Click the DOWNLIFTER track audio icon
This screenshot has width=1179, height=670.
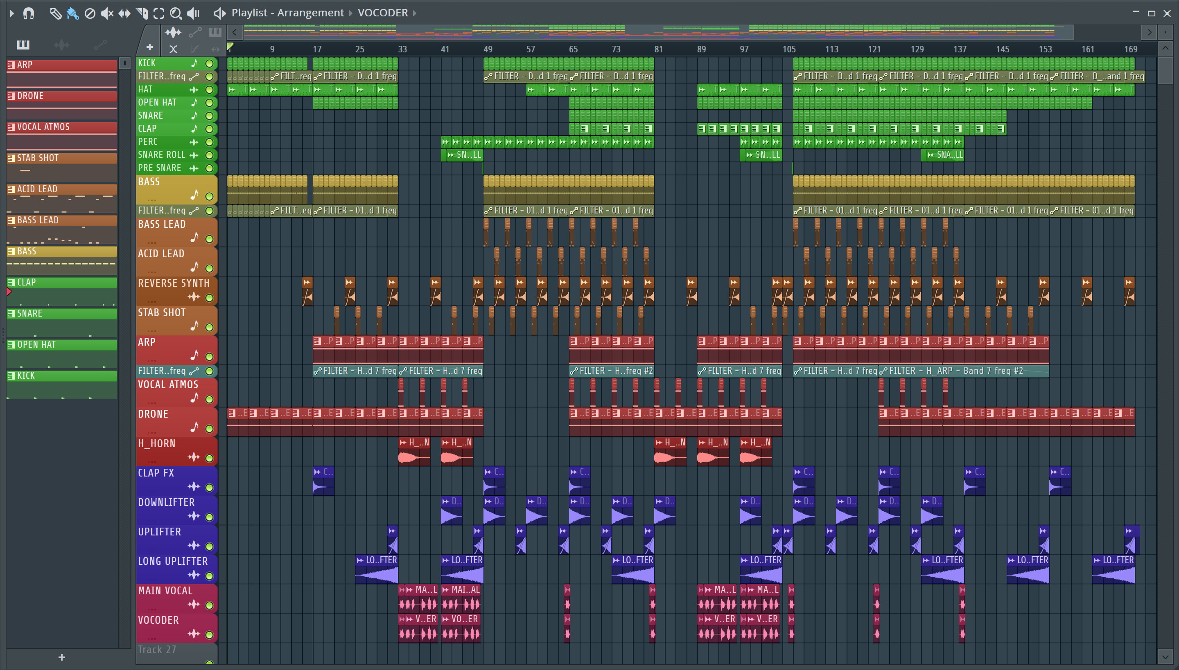tap(194, 516)
